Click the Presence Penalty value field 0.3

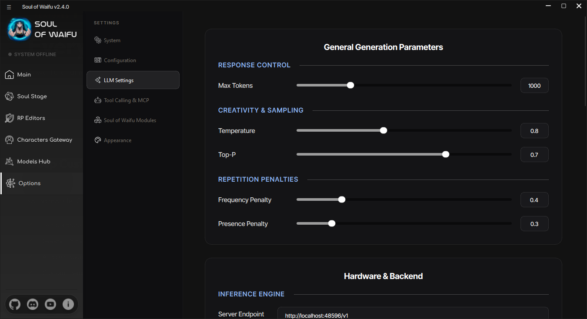(x=534, y=224)
